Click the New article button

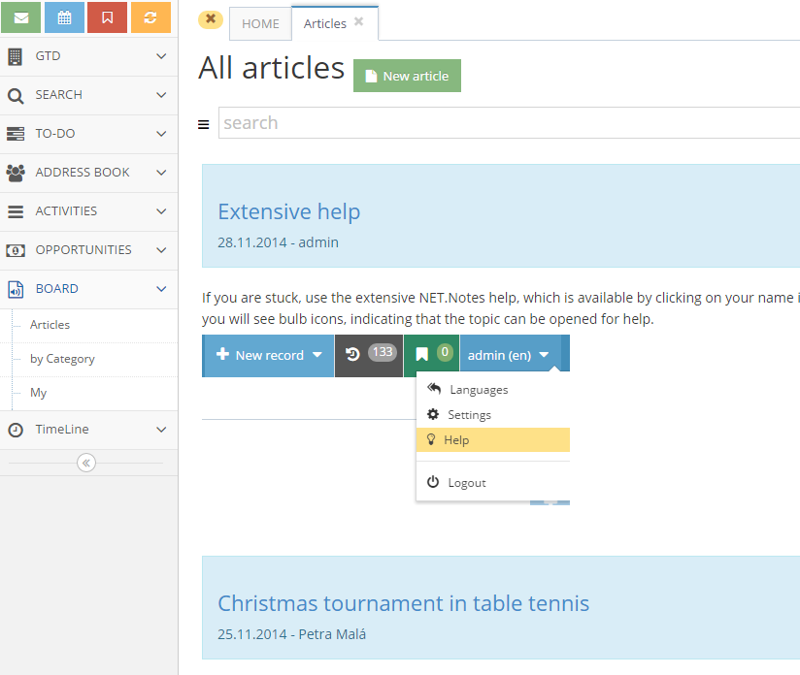tap(407, 76)
